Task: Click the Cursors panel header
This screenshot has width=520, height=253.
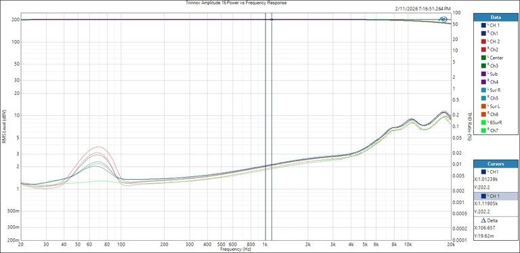Action: (496, 163)
